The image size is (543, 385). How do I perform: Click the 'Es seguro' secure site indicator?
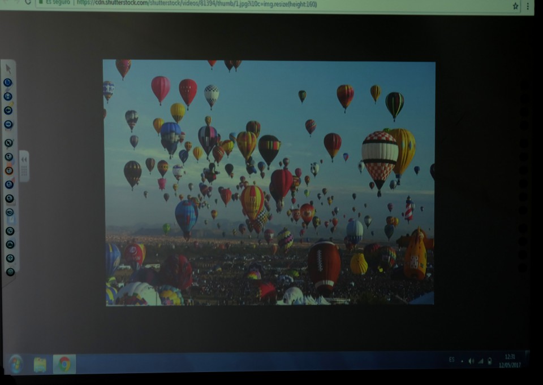54,3
